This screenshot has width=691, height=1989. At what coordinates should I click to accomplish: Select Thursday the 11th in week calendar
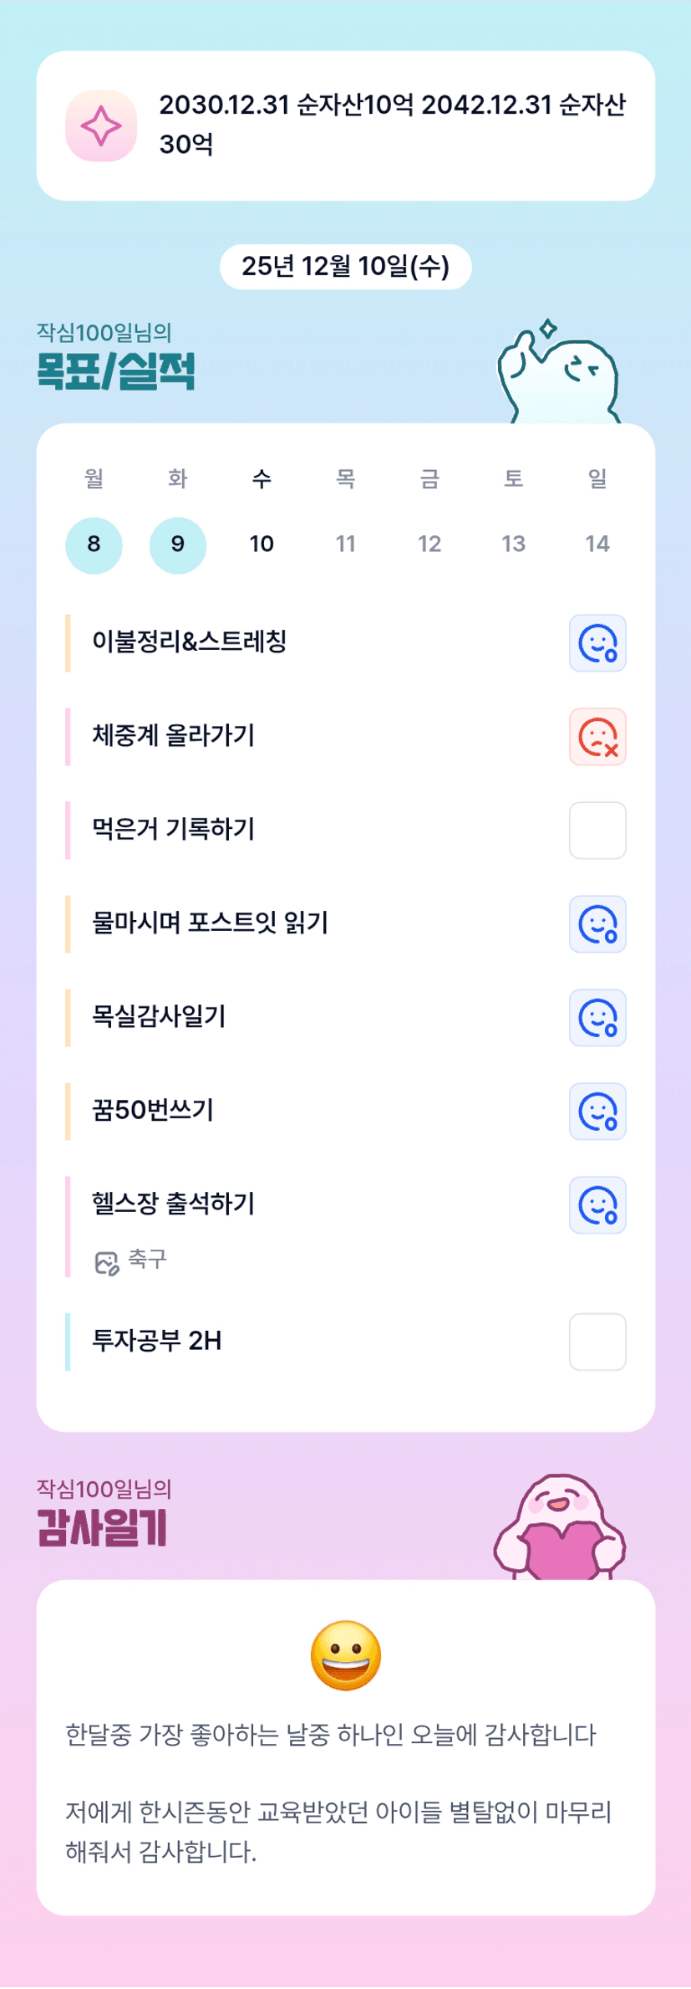[346, 545]
